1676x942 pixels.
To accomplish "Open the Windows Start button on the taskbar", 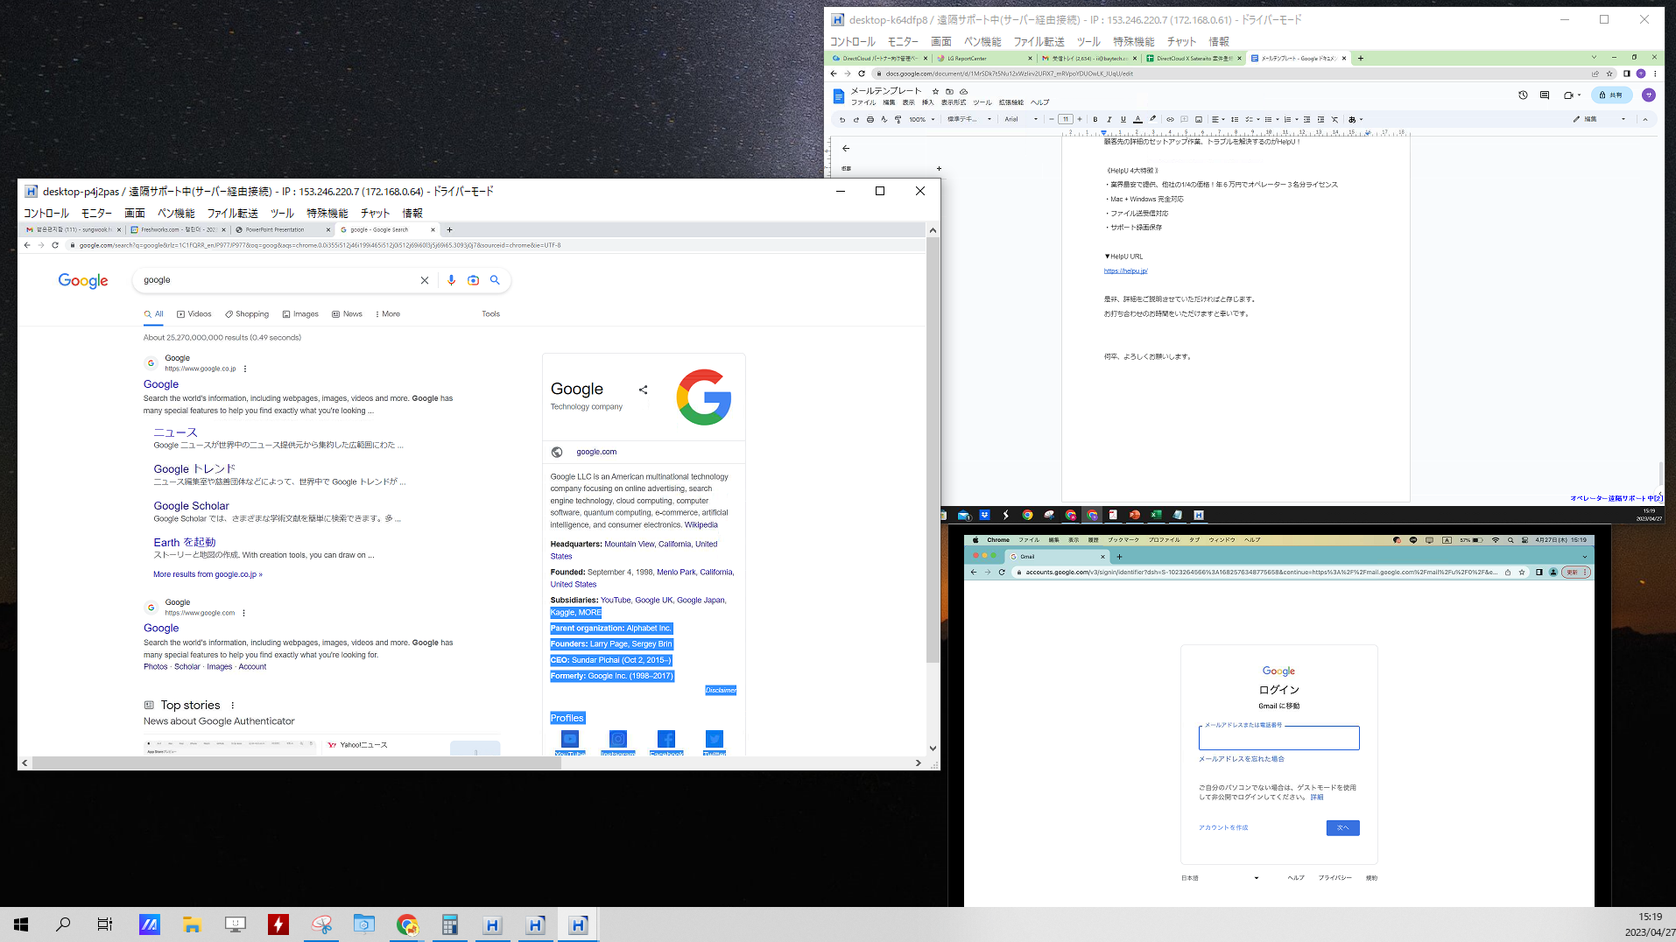I will pyautogui.click(x=21, y=924).
